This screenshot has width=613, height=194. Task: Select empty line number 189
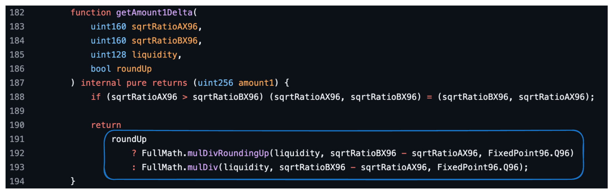[17, 111]
